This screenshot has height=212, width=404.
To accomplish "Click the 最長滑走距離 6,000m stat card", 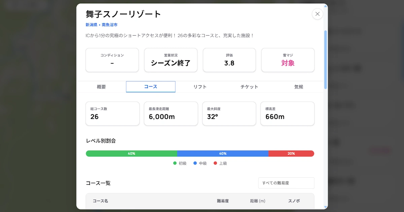I will (x=171, y=114).
